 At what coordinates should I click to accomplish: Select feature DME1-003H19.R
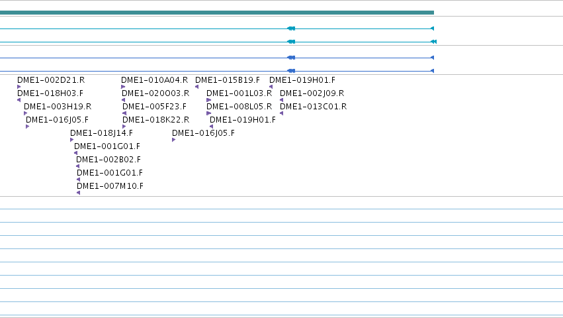(x=58, y=107)
